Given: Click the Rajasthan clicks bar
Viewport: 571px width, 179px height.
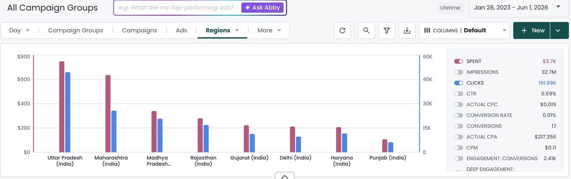Looking at the screenshot, I should pyautogui.click(x=206, y=139).
